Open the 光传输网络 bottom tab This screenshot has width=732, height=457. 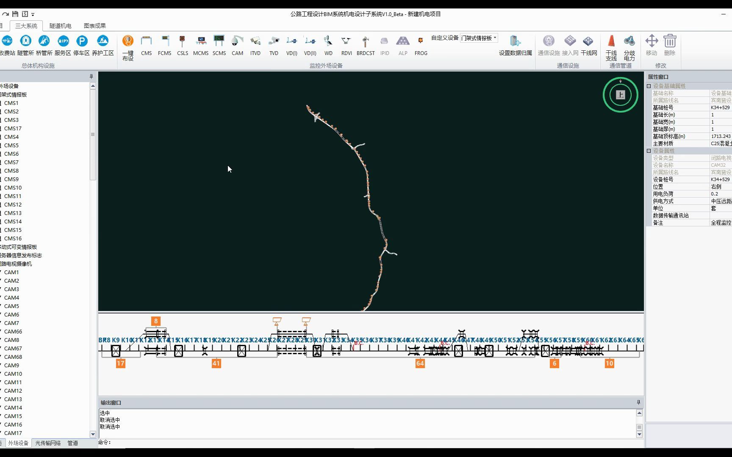coord(47,443)
